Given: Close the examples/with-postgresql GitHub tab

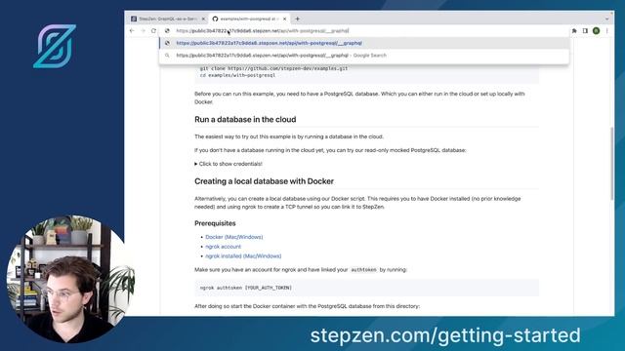Looking at the screenshot, I should [284, 19].
